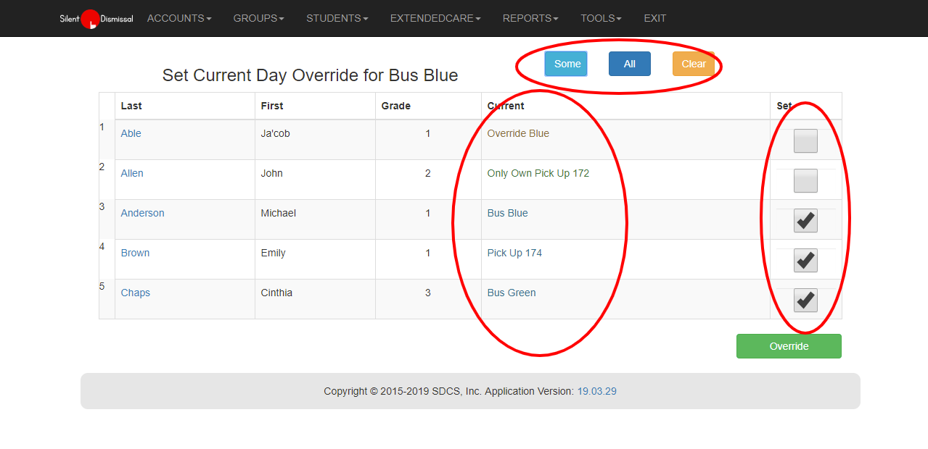Enable the Set checkbox for Allen

(x=805, y=180)
